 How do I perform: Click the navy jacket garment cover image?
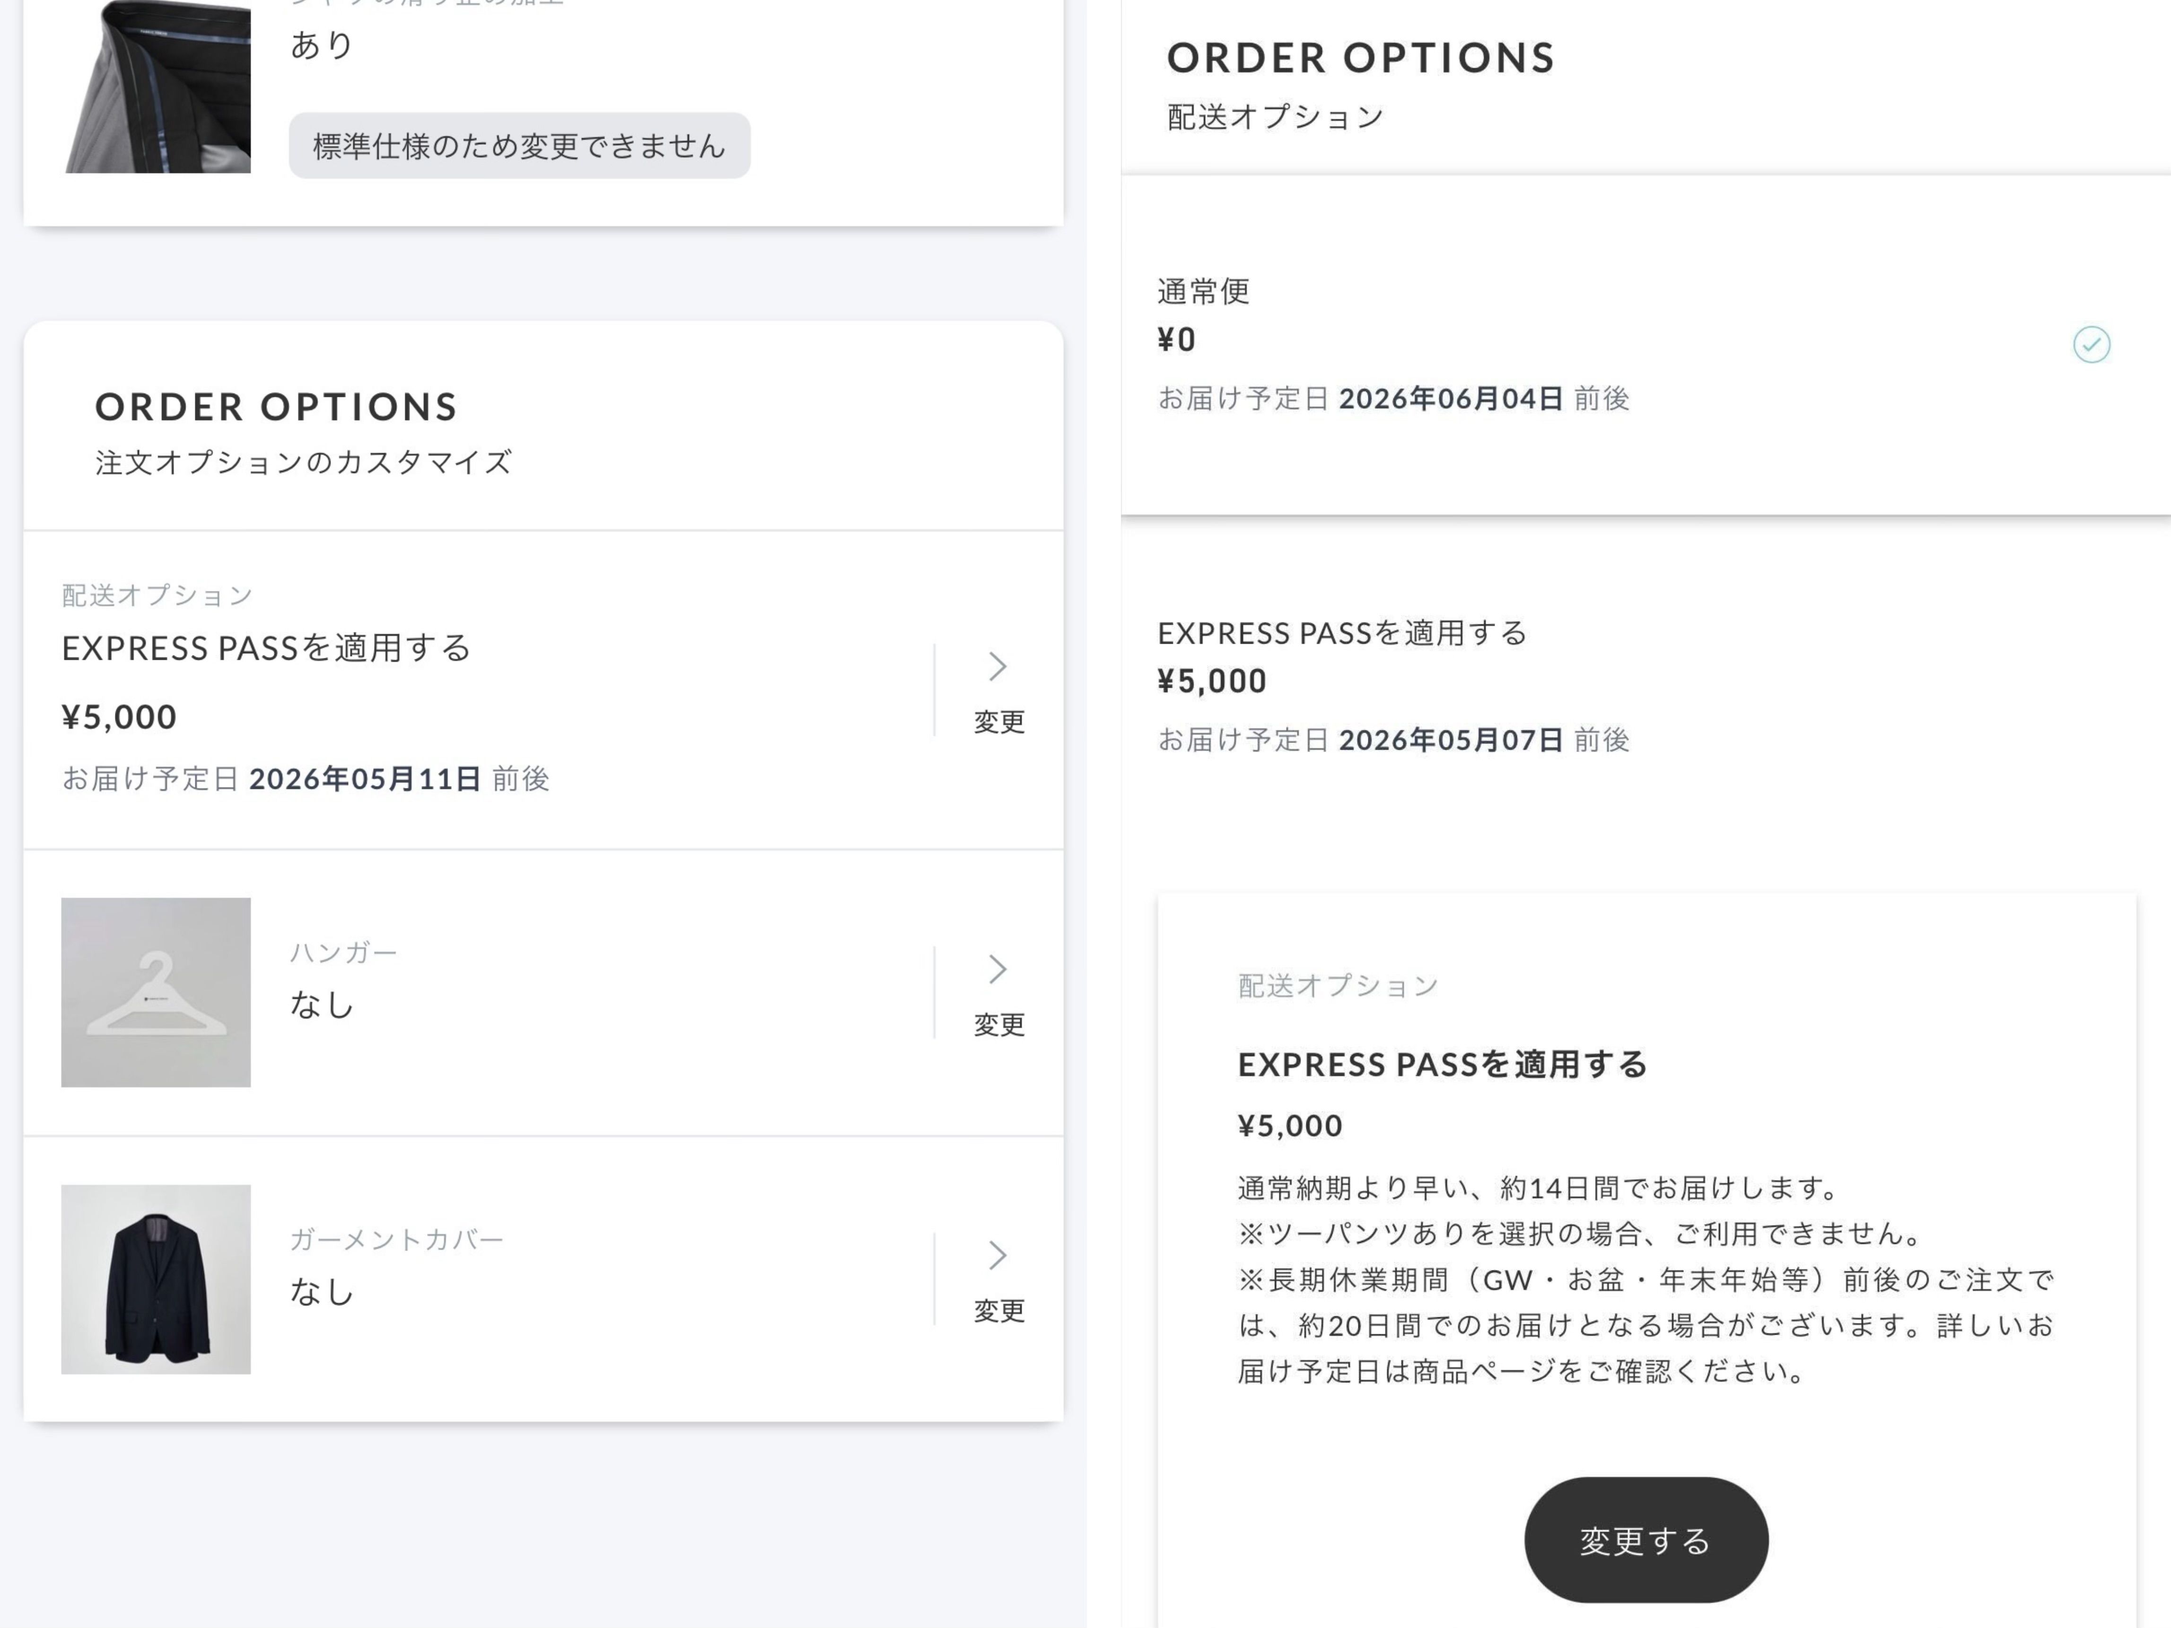[156, 1278]
